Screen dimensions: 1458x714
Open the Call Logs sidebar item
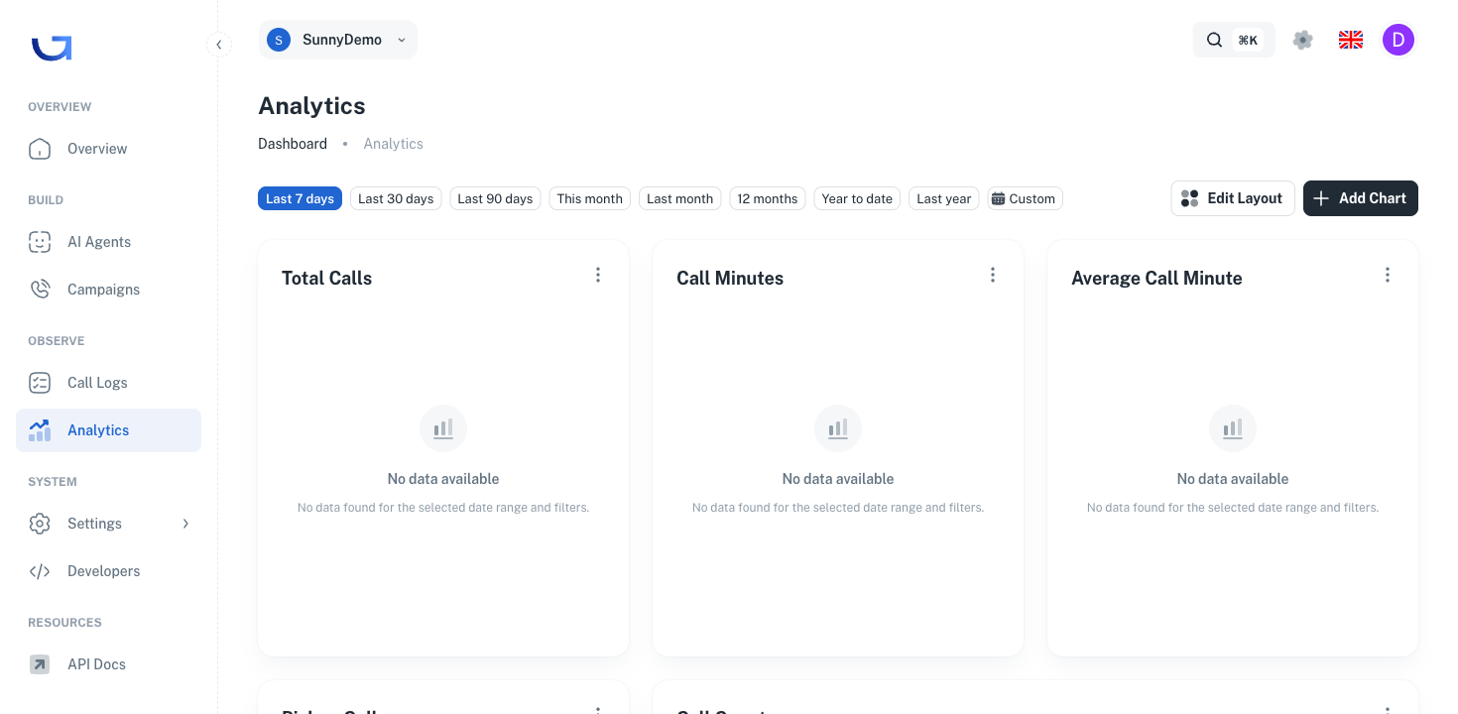click(108, 383)
